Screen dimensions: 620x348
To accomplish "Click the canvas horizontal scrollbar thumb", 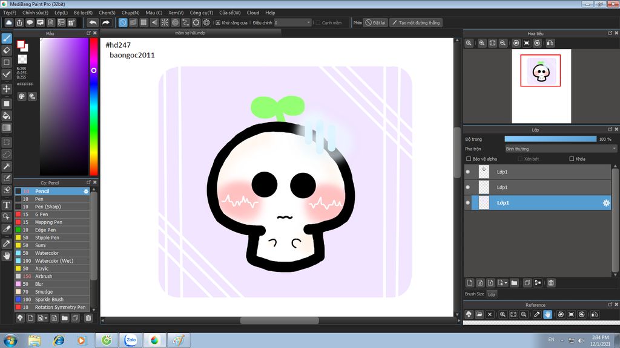I will 280,321.
